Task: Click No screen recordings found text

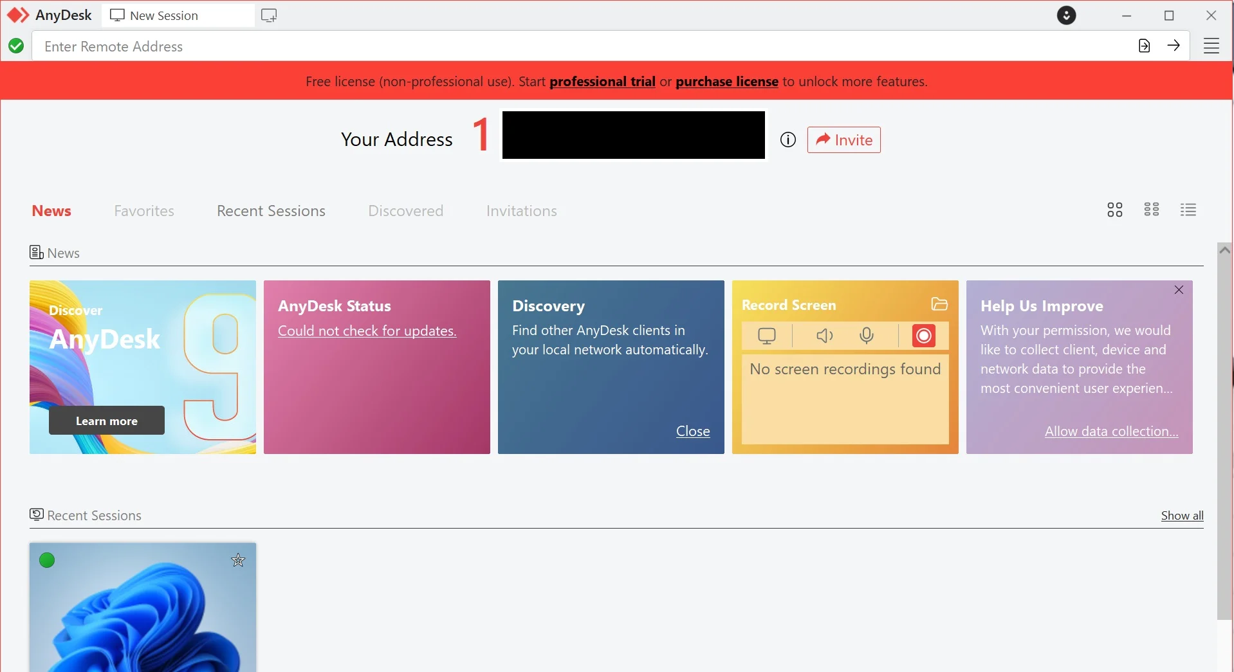Action: [845, 369]
